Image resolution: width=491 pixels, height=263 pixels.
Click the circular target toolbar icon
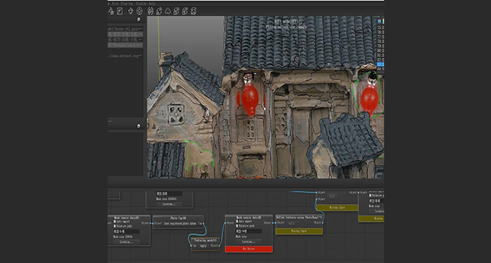(139, 12)
